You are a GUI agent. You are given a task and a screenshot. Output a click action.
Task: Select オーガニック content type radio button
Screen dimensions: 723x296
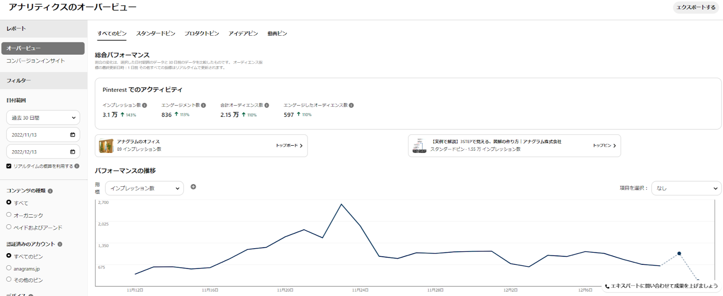tap(9, 215)
